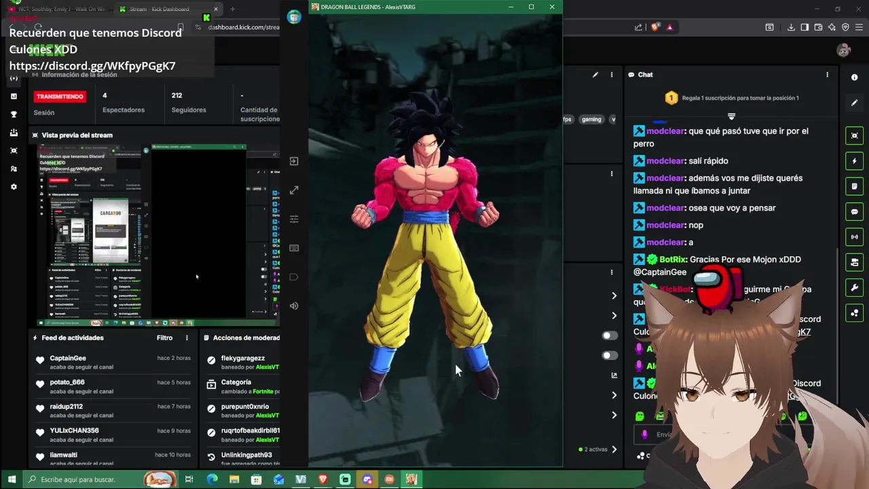Click modclear's username on the 'salí rápido' message

(665, 161)
